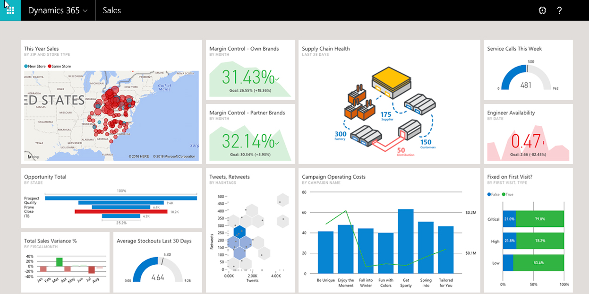Image resolution: width=589 pixels, height=294 pixels.
Task: Select the Prospect funnel bar
Action: click(121, 198)
